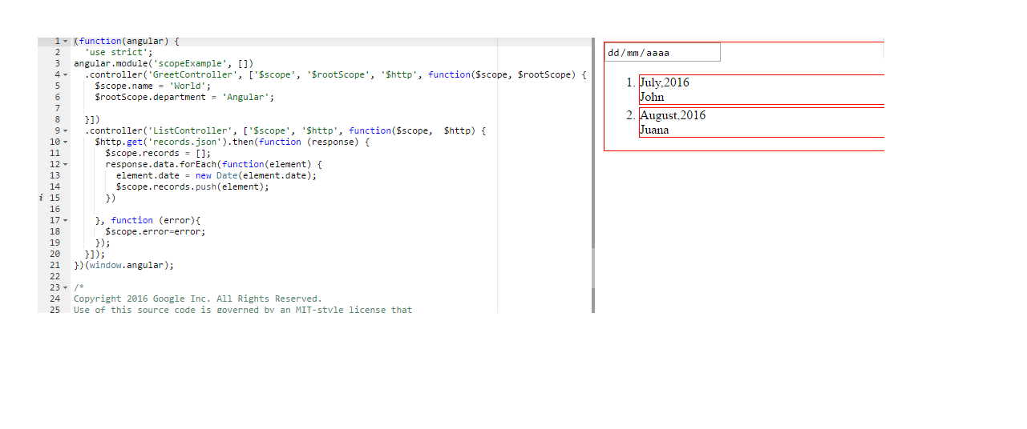The width and height of the screenshot is (1027, 429).
Task: Fold the comment block at line 23
Action: [65, 287]
